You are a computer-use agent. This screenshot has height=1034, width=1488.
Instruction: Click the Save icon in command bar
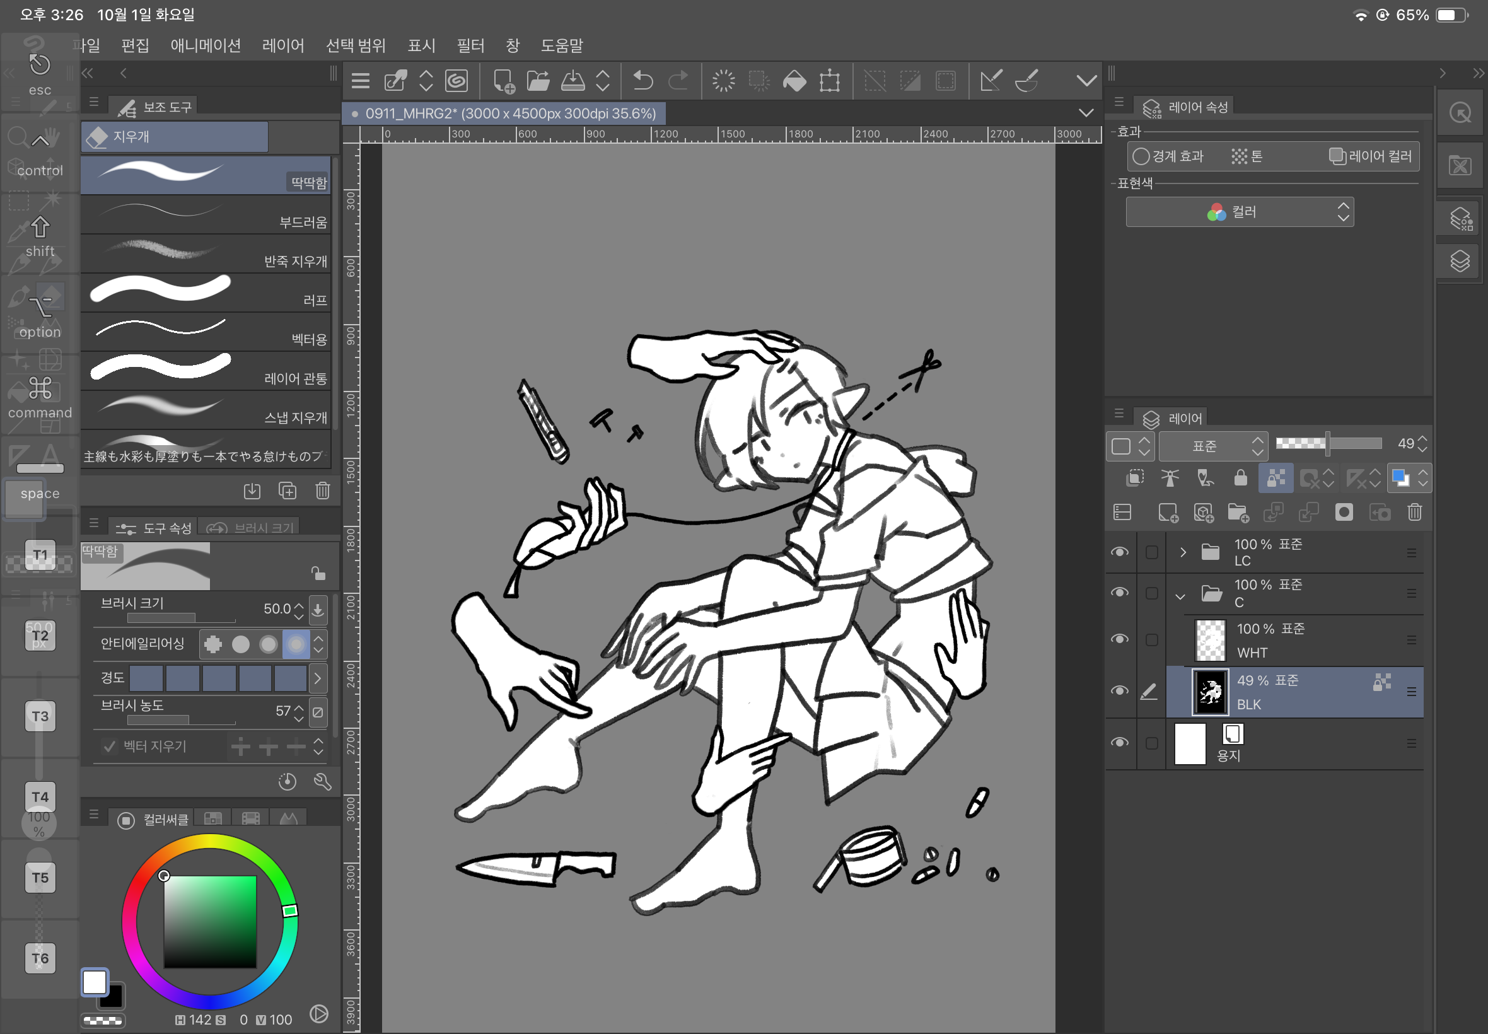point(573,81)
